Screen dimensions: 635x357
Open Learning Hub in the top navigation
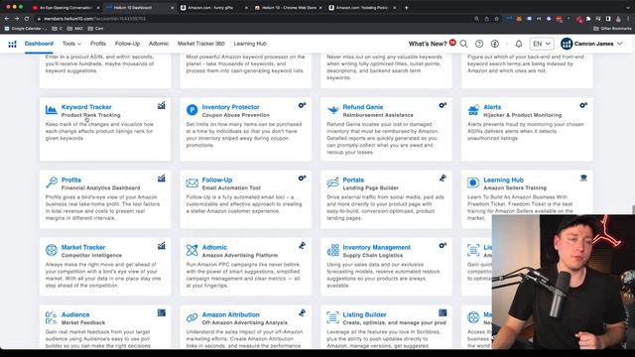(250, 44)
